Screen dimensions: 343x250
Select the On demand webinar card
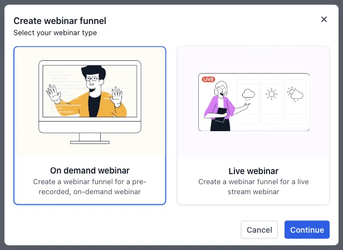pos(90,126)
